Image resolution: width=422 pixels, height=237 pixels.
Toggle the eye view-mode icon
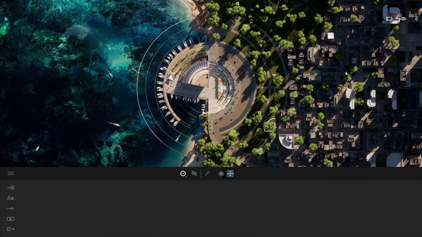403,19
